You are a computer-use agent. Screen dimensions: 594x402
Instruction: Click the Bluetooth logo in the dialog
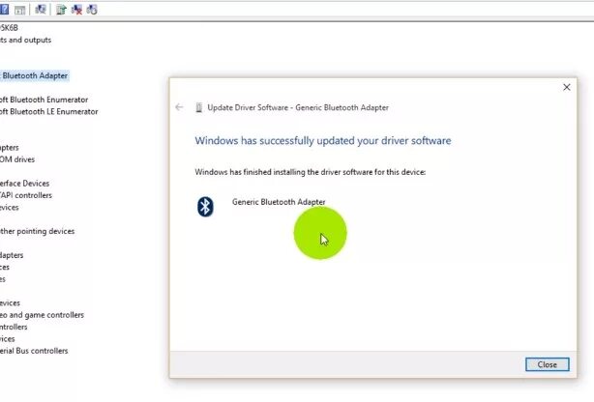tap(205, 207)
